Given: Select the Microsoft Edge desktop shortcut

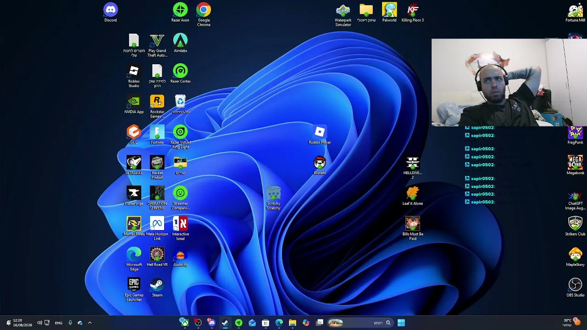Looking at the screenshot, I should tap(134, 259).
